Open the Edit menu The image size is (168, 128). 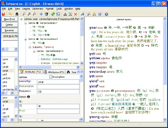[10, 9]
